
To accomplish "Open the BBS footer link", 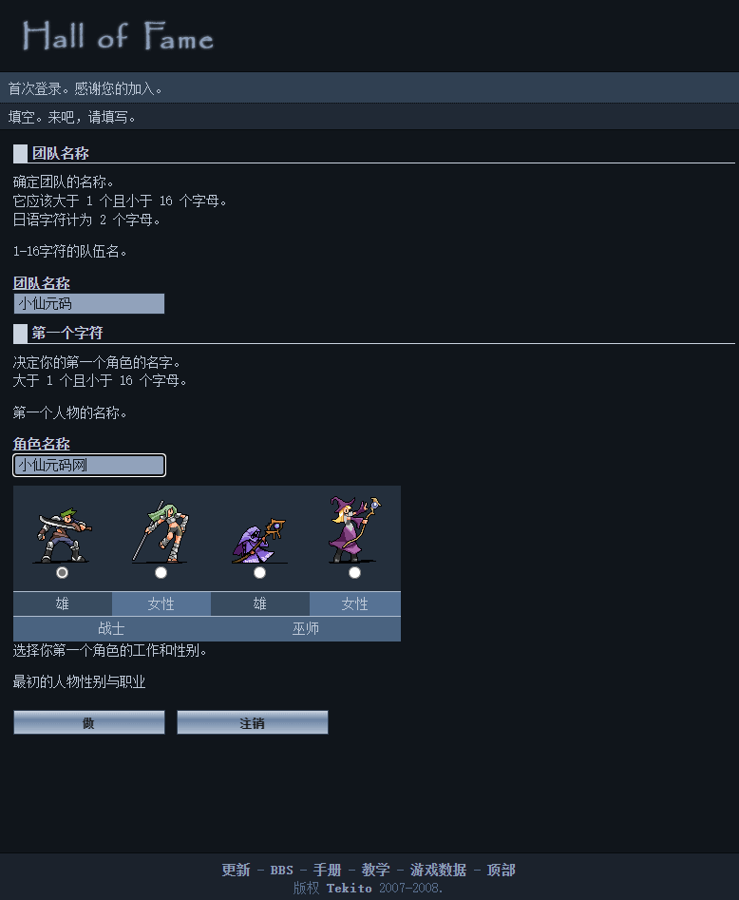I will [x=282, y=871].
